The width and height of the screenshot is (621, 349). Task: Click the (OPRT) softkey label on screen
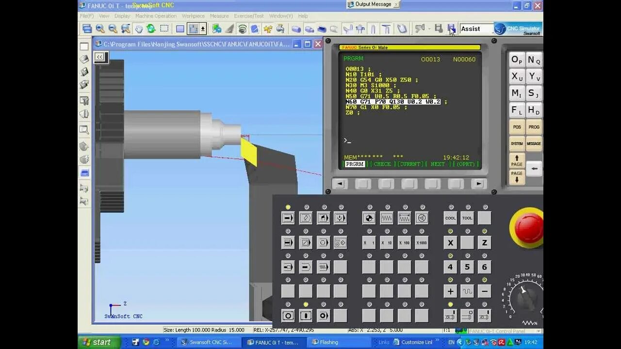coord(466,164)
